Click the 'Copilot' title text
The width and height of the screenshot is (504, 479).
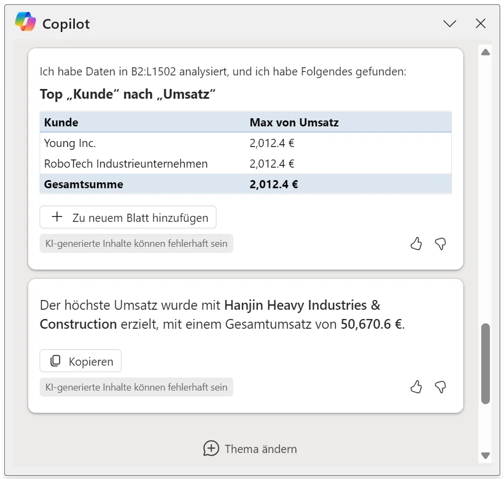click(66, 24)
